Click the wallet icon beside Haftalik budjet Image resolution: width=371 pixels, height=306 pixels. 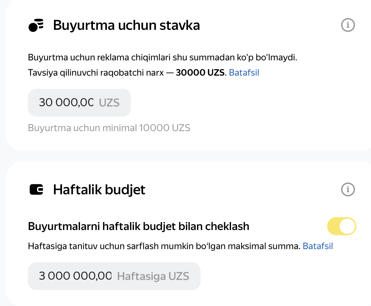(36, 189)
